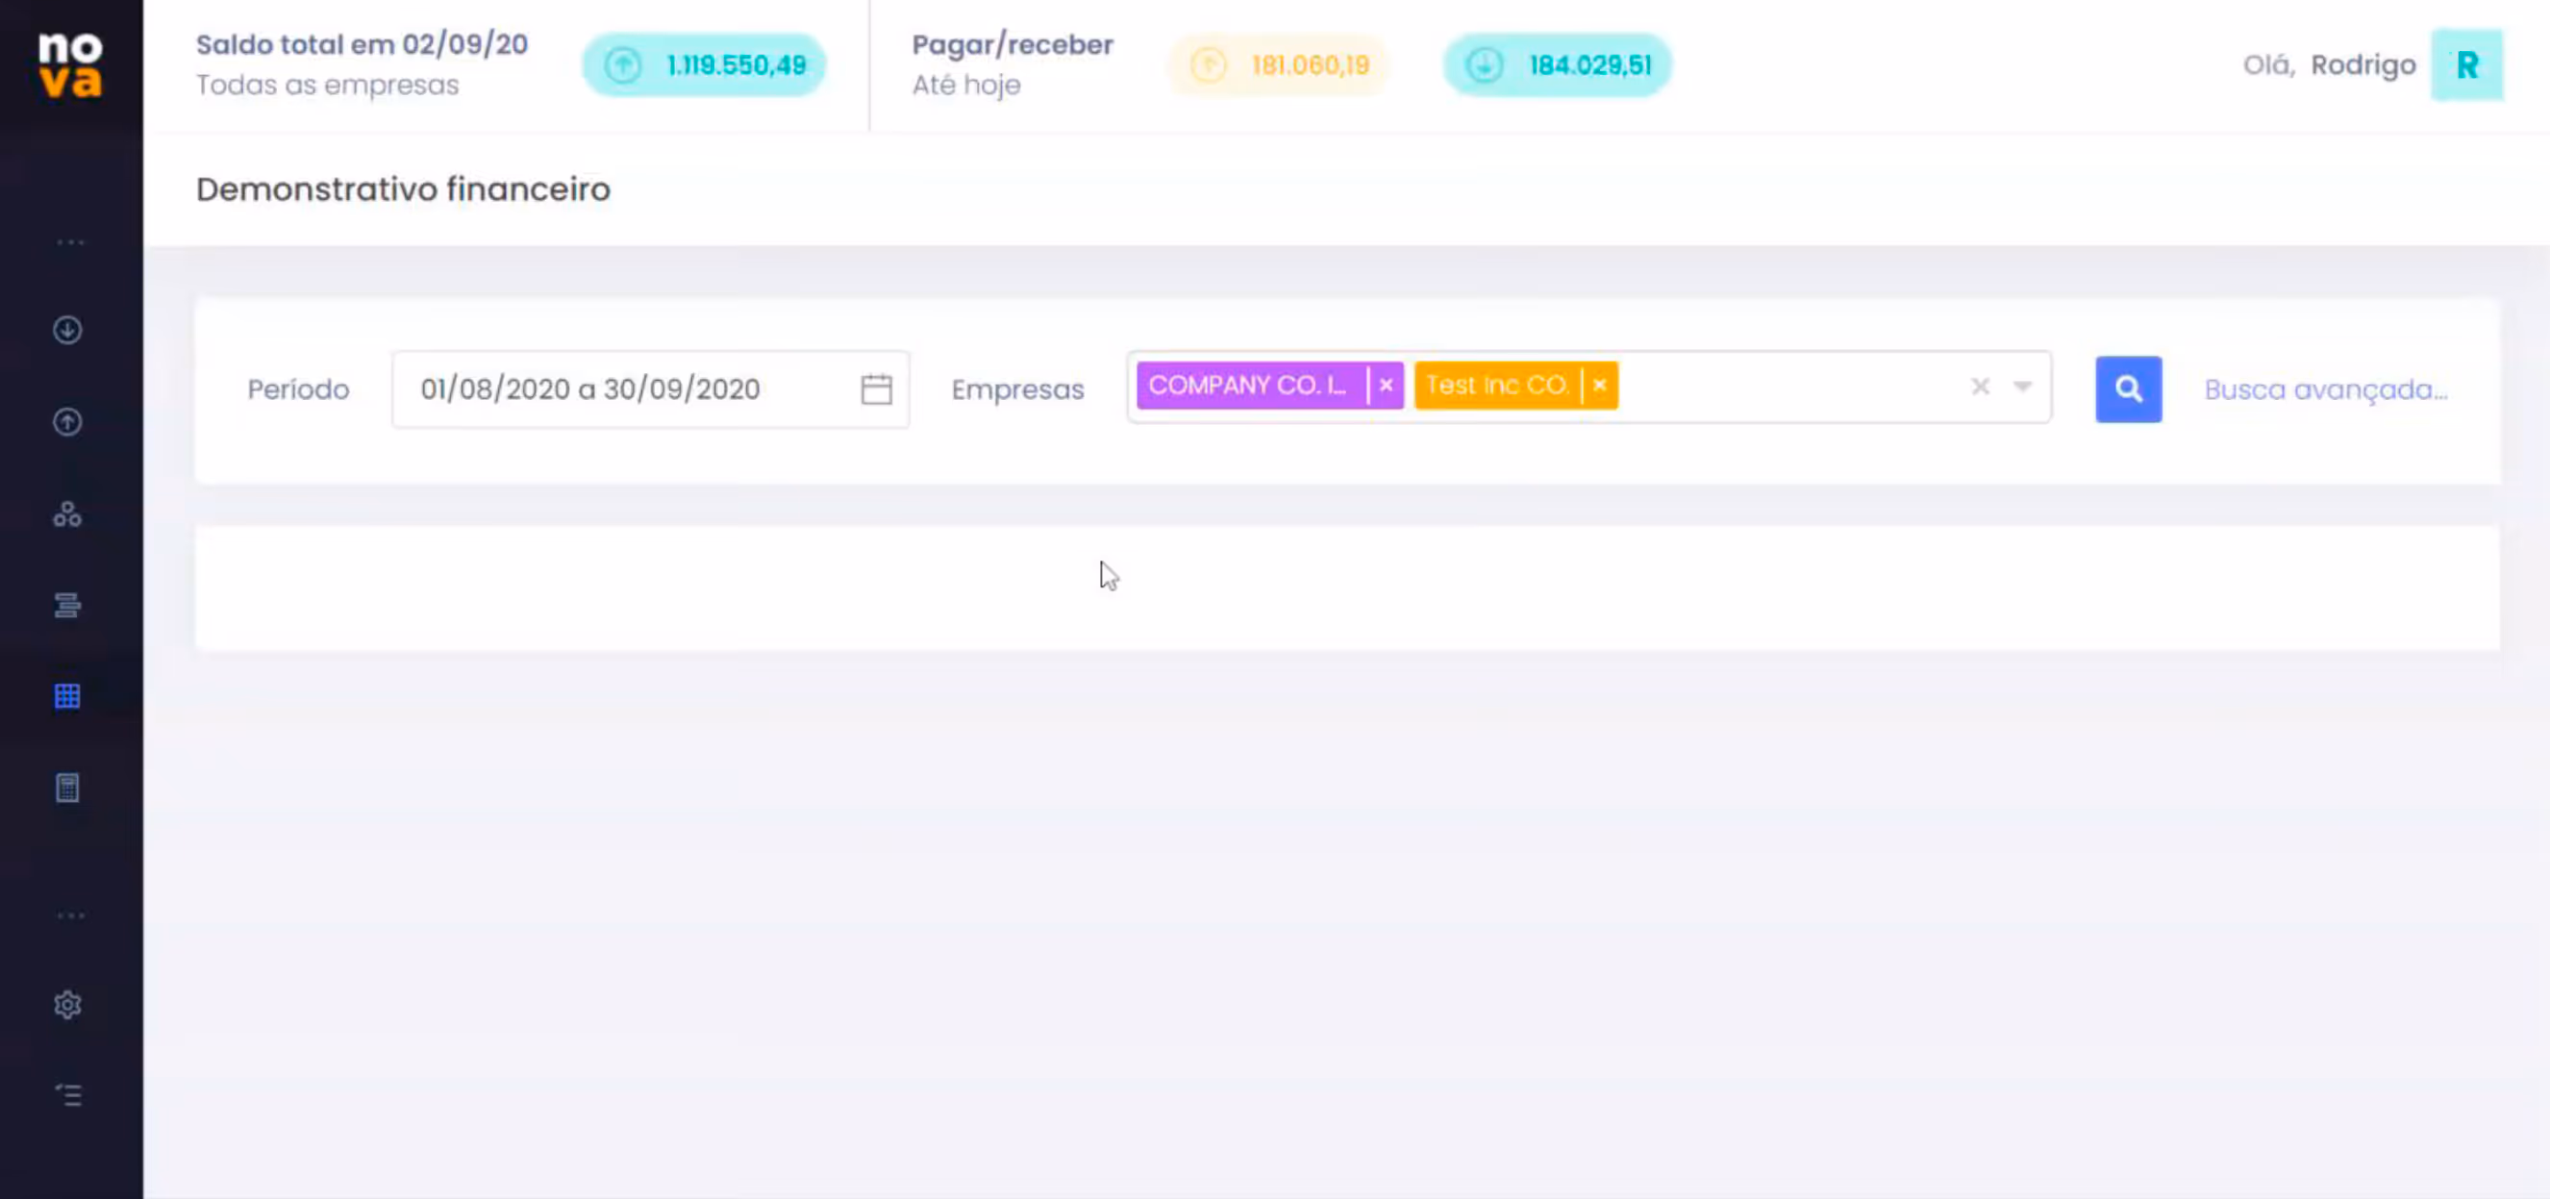This screenshot has width=2550, height=1199.
Task: Click the Nova logo in the sidebar
Action: point(69,64)
